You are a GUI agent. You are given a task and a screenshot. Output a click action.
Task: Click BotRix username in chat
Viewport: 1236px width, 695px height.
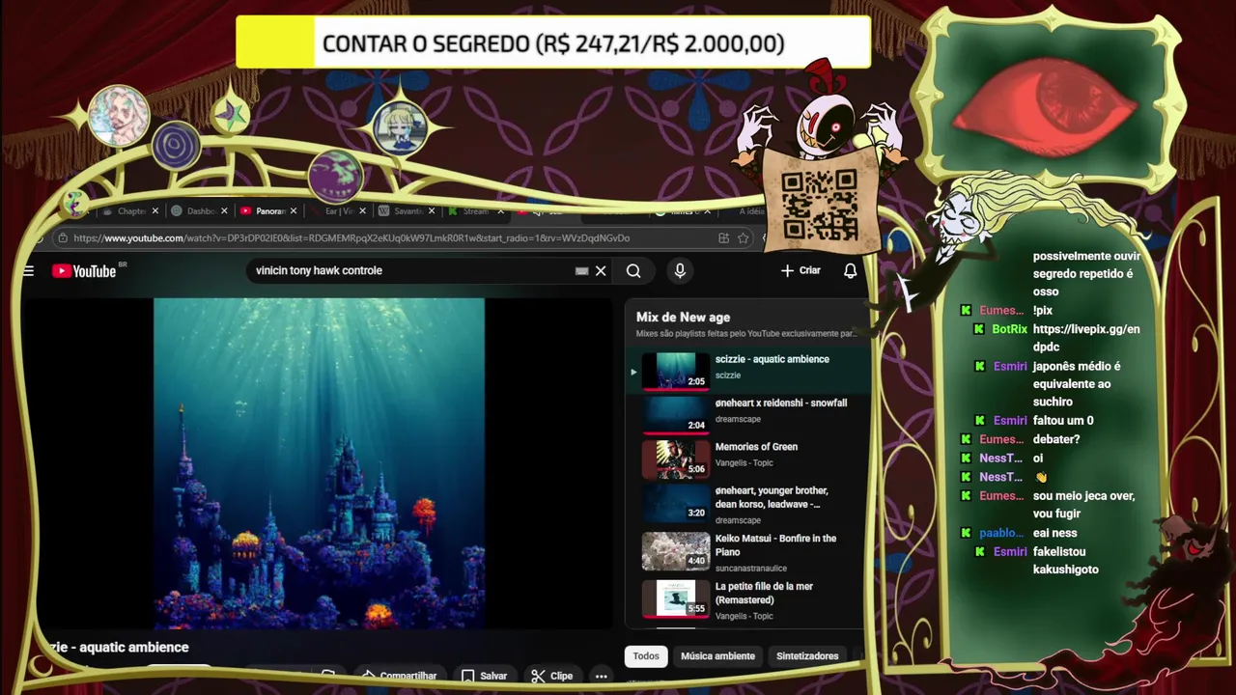[1009, 329]
